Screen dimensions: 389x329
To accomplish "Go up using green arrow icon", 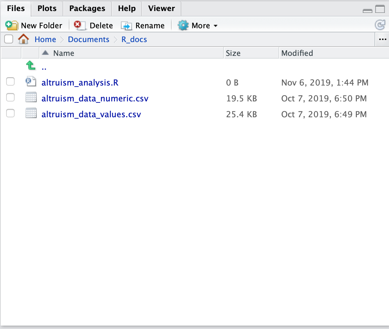I will (x=31, y=66).
